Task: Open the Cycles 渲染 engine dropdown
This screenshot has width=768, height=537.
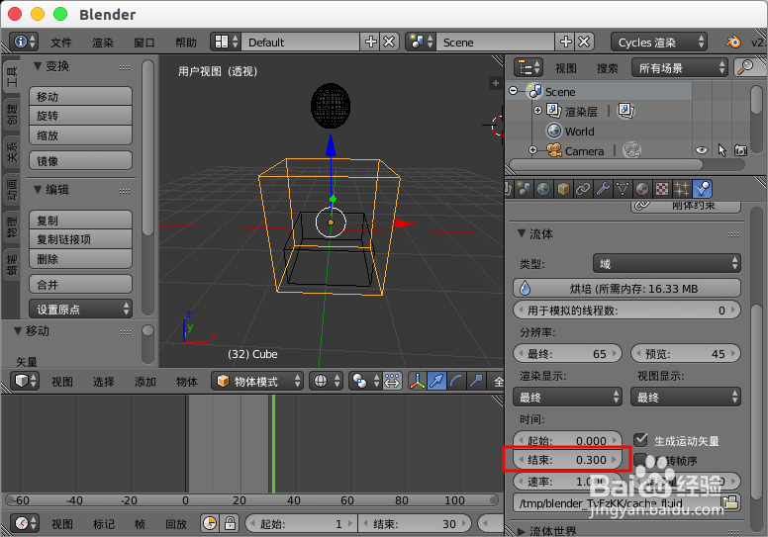Action: click(659, 43)
